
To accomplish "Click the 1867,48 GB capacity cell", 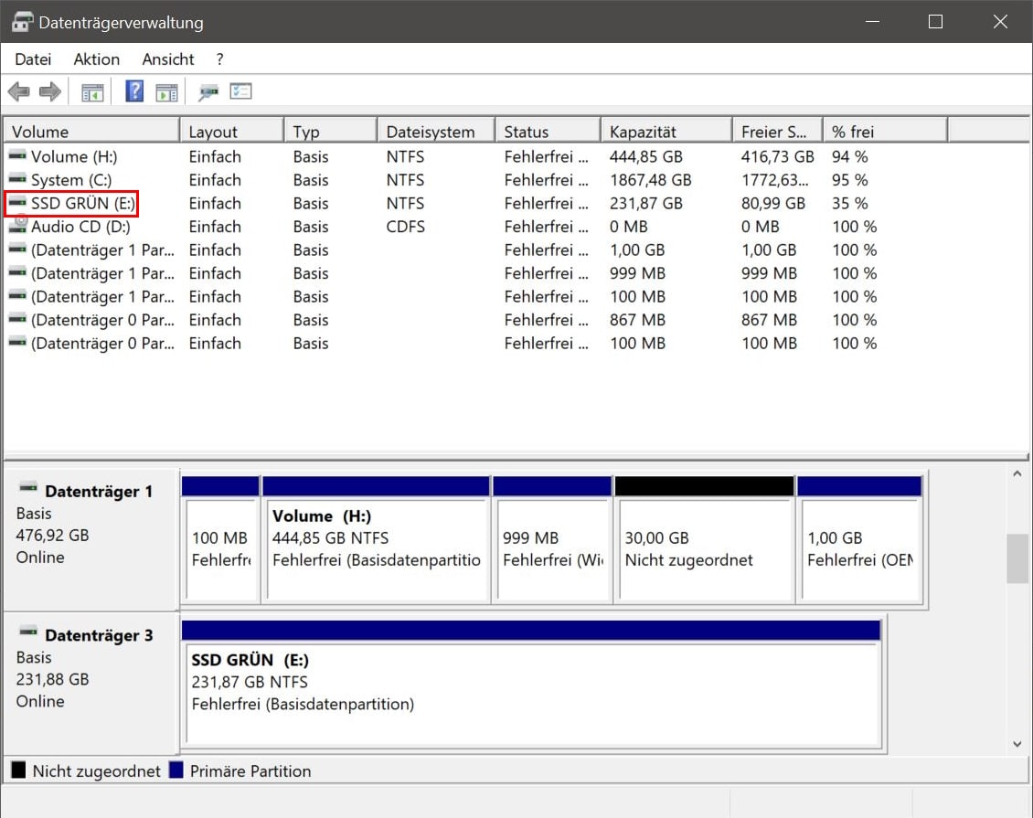I will (650, 180).
